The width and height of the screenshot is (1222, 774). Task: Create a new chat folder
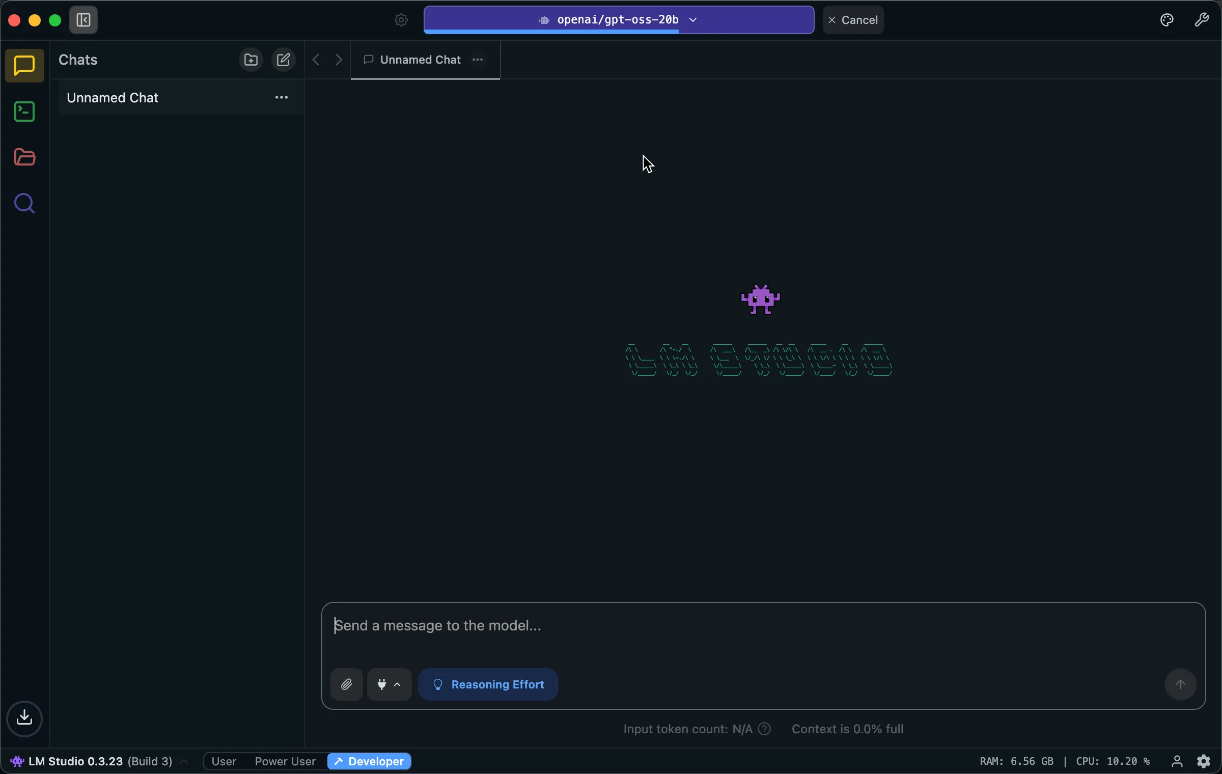(251, 60)
